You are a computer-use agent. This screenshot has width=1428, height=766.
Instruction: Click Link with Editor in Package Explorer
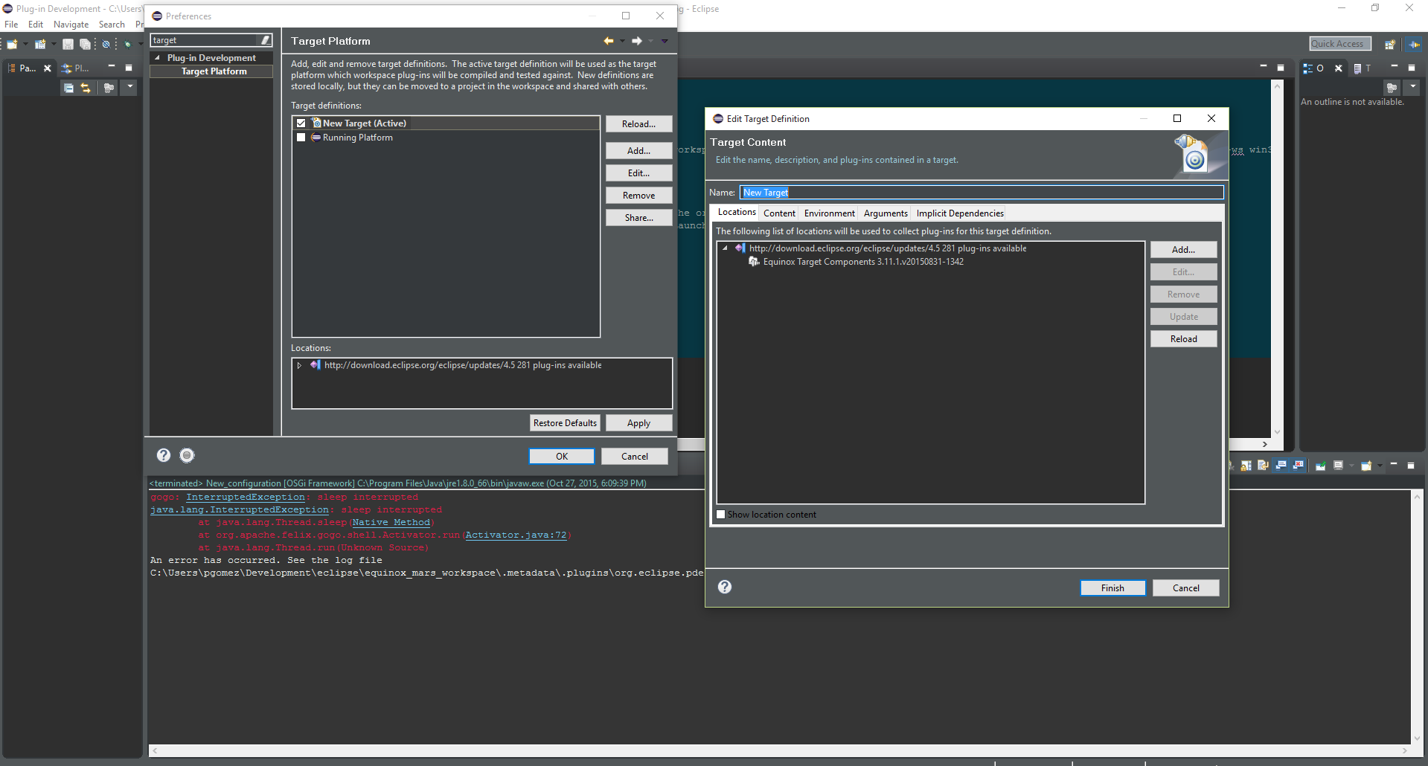tap(86, 88)
